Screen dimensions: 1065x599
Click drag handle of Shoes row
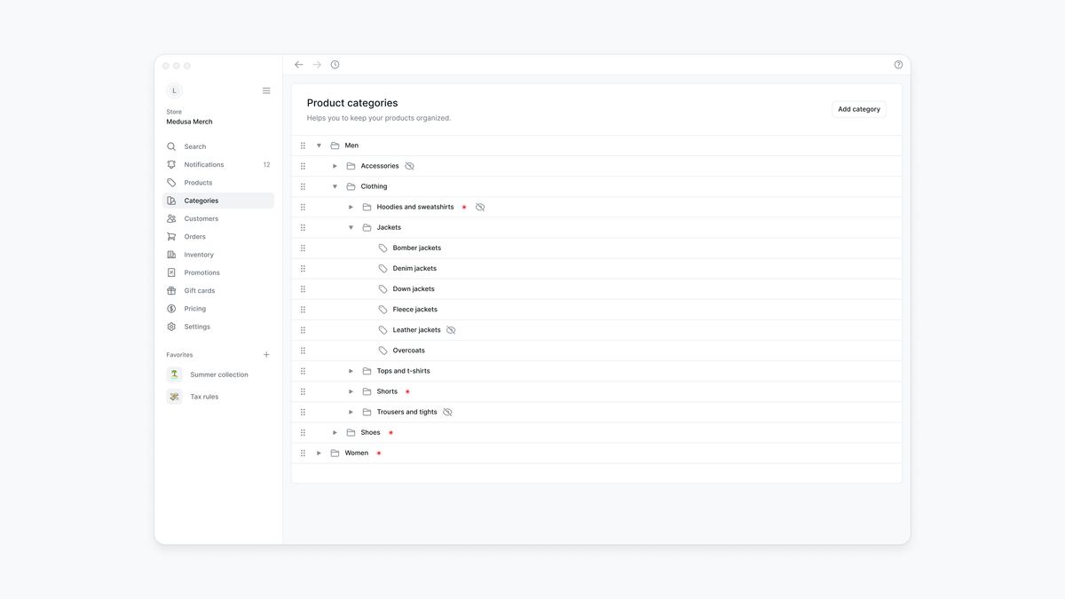[303, 433]
